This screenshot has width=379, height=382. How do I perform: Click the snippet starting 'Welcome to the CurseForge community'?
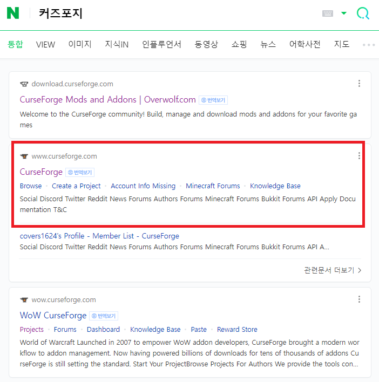click(188, 119)
